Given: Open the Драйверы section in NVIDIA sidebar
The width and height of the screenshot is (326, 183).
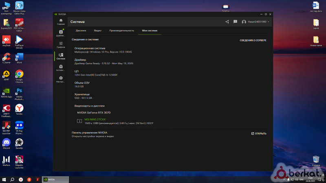Looking at the screenshot, I should (x=61, y=33).
